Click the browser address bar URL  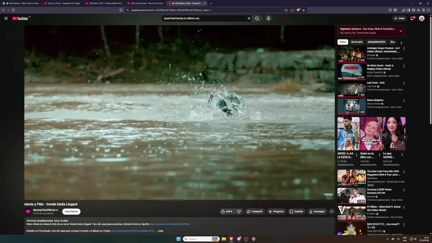point(171,10)
